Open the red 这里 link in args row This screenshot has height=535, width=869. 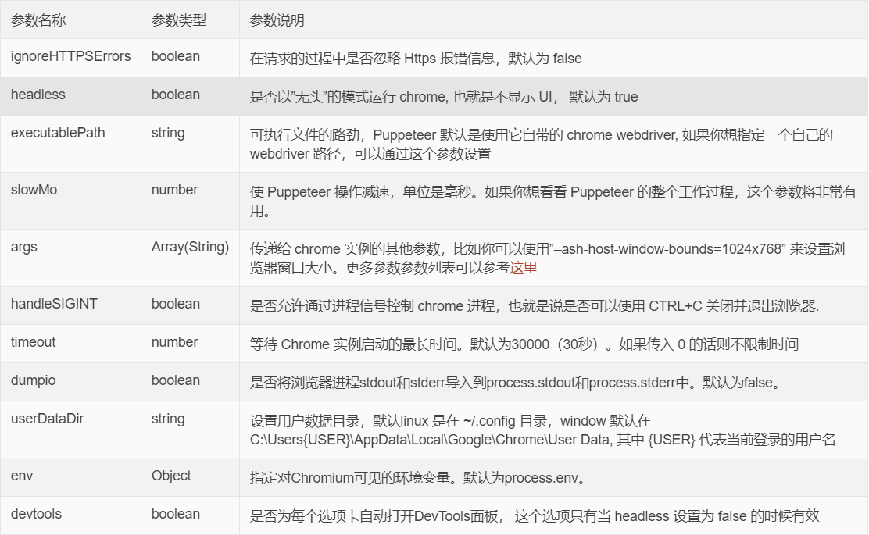click(524, 268)
